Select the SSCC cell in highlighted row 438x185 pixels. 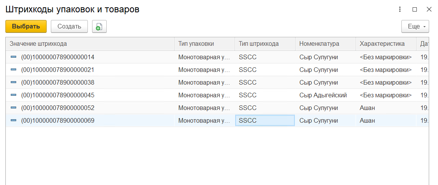[265, 120]
